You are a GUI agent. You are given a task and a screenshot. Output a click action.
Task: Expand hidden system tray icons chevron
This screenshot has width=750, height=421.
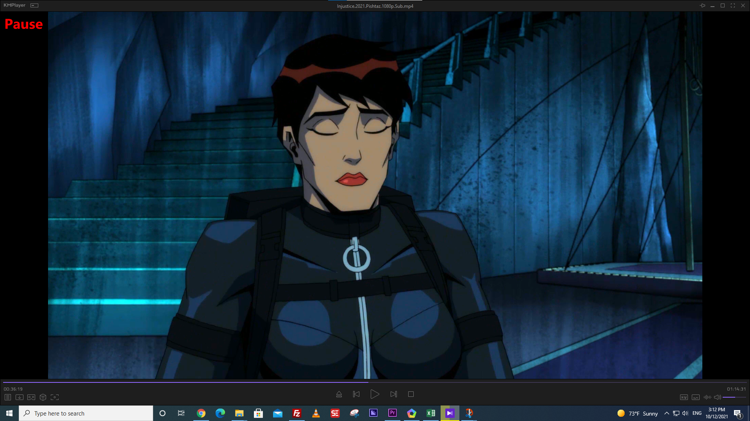pyautogui.click(x=666, y=413)
